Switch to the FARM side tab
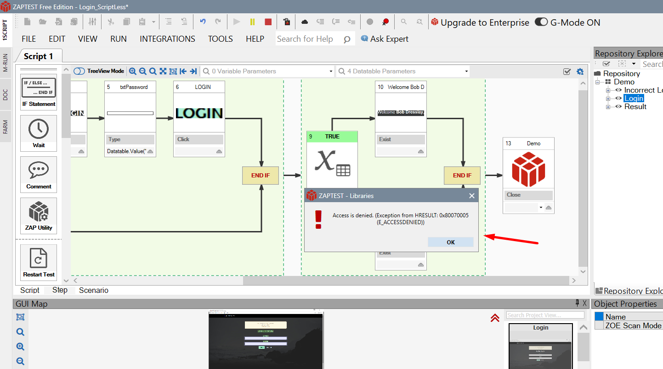 [6, 127]
